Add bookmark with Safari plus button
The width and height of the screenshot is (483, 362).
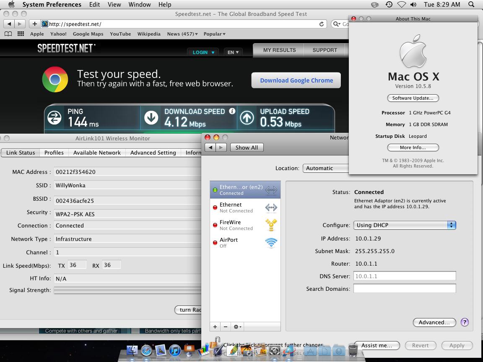coord(35,24)
